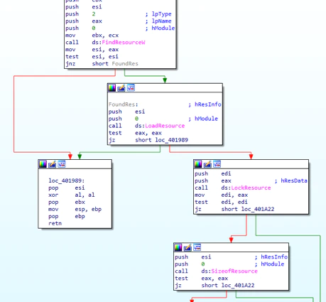Click the graph icon on LockResource node header

click(x=217, y=164)
